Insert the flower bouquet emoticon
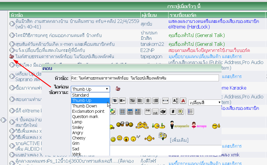The width and height of the screenshot is (267, 165). pos(162,136)
